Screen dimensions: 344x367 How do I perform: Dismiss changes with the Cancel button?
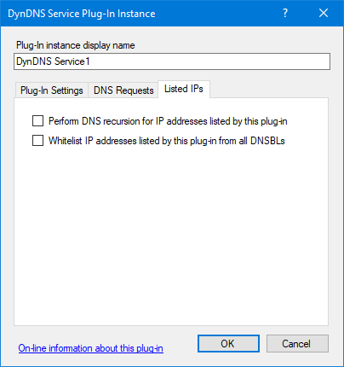297,344
